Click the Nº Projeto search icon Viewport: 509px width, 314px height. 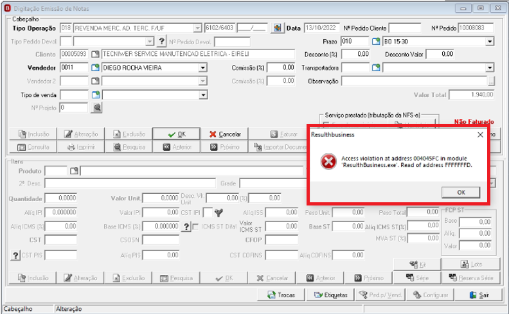click(x=97, y=108)
